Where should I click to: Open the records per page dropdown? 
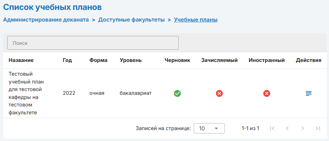209,128
